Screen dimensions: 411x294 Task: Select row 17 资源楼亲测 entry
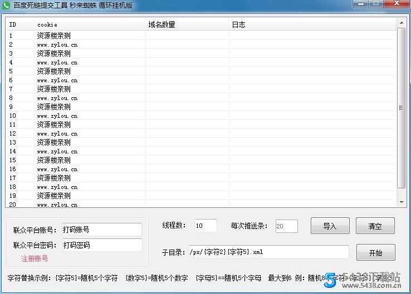click(x=201, y=178)
